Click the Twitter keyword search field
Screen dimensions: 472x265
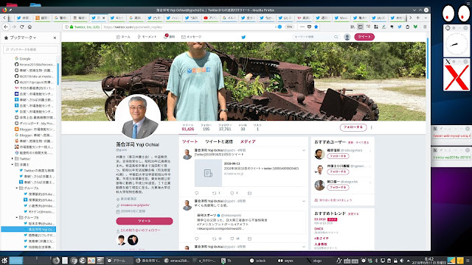(316, 37)
